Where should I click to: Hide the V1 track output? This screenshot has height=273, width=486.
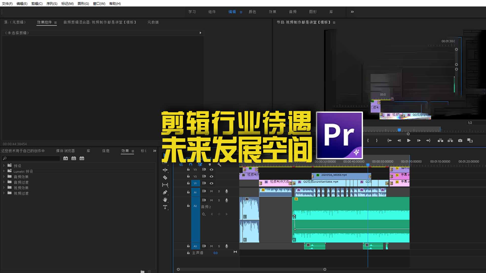(211, 183)
